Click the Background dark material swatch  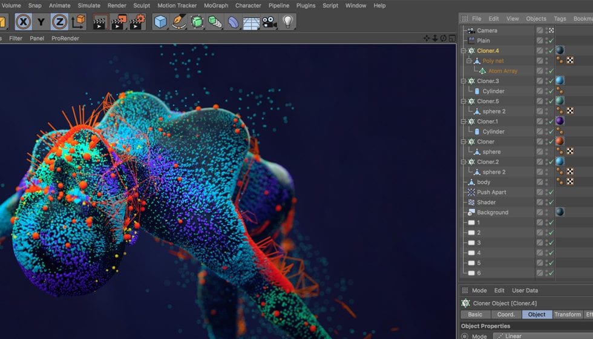pos(560,212)
